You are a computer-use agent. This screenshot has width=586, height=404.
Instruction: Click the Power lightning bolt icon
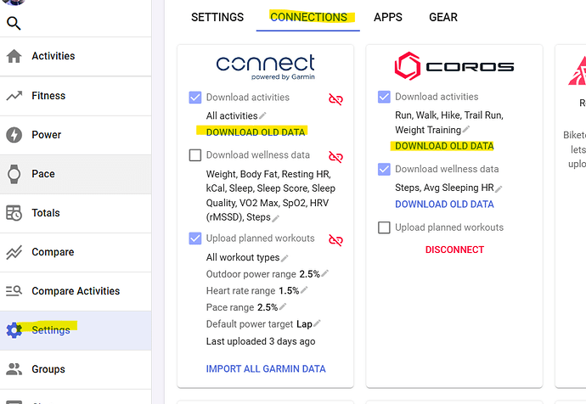click(14, 135)
